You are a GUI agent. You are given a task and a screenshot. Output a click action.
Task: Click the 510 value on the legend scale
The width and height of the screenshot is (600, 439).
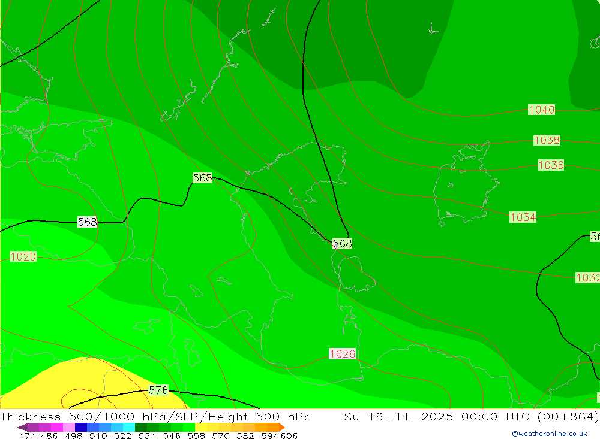[98, 436]
